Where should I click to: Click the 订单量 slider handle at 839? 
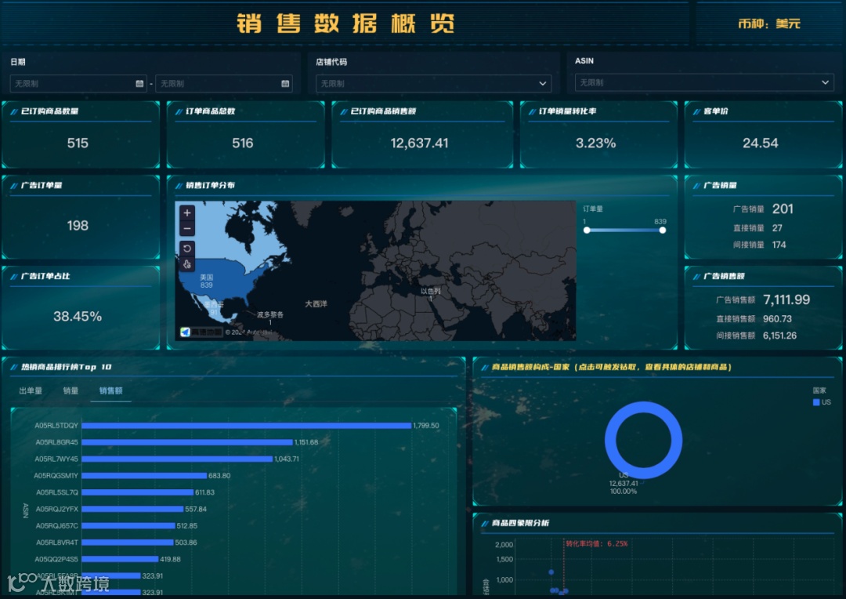click(x=662, y=231)
